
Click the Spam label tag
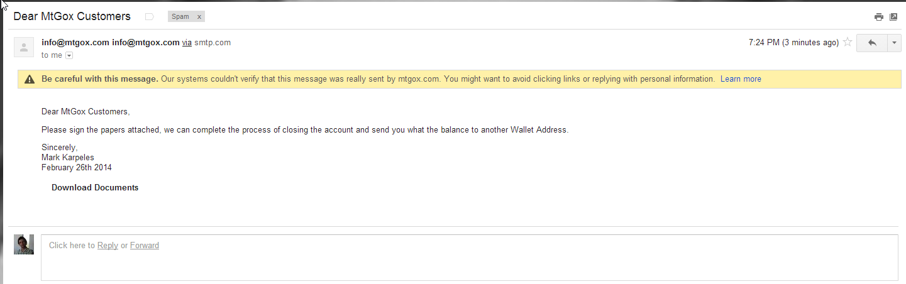pyautogui.click(x=180, y=17)
